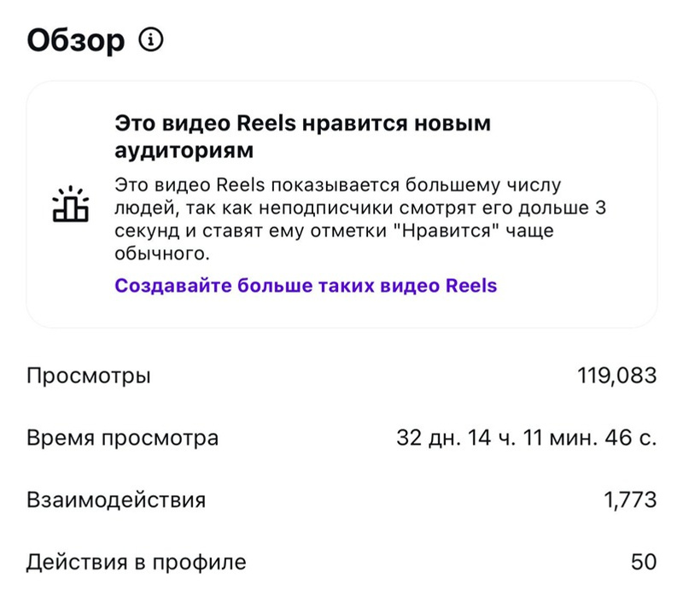Tap the 119,083 views value
Image resolution: width=683 pixels, height=595 pixels.
pos(616,376)
